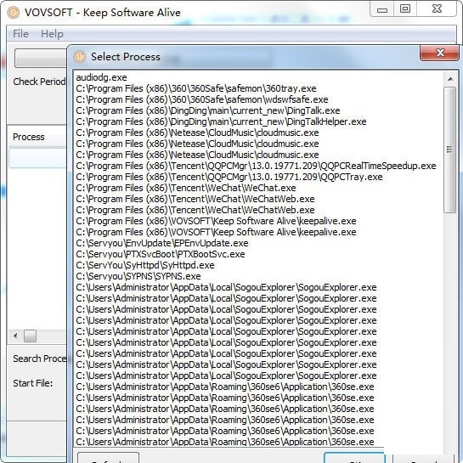Select the PTXBootSvc.exe process row
The image size is (463, 463).
coord(258,254)
